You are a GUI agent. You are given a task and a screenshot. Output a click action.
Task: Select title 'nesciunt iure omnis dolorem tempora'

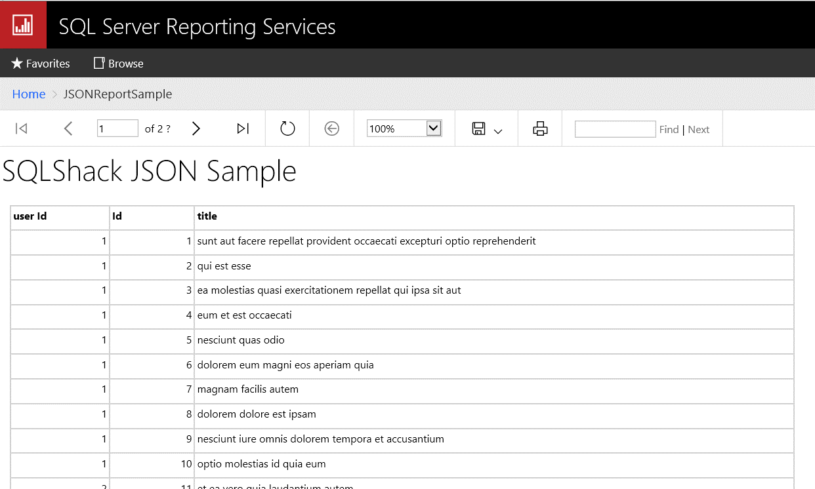click(320, 439)
